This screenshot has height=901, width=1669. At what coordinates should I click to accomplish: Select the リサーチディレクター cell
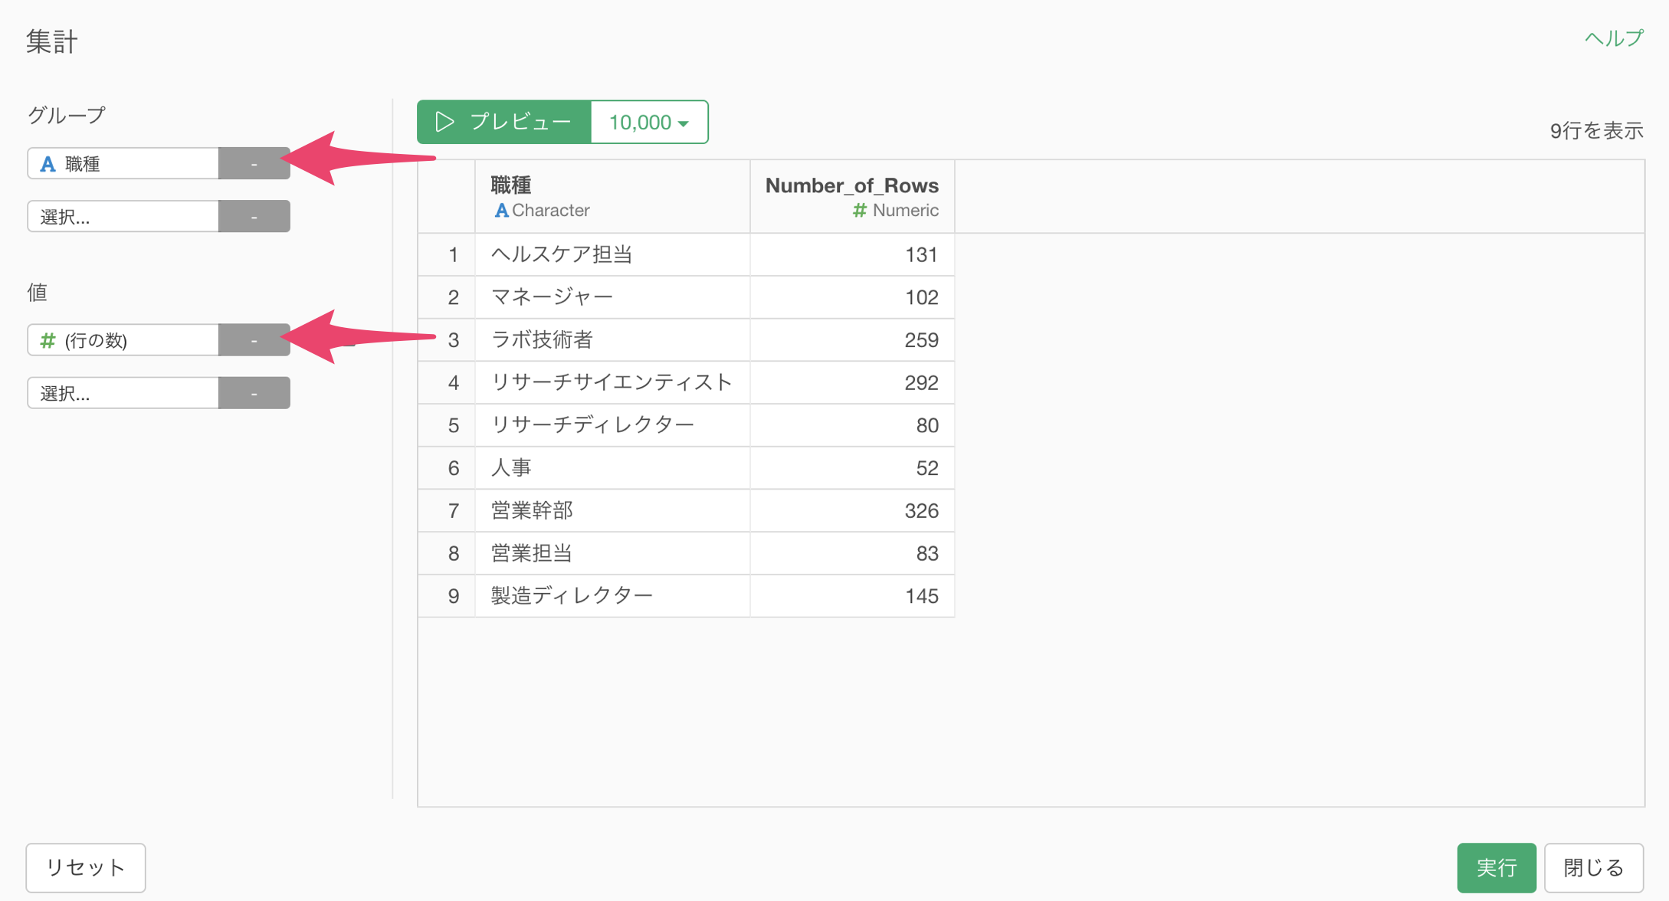[x=612, y=425]
